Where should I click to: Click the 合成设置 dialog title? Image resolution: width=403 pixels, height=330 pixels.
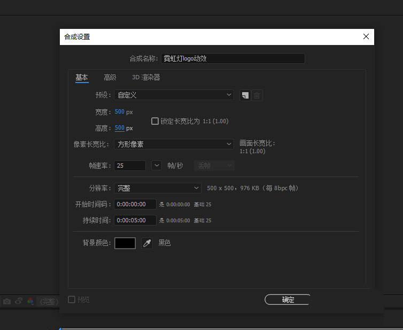pos(77,37)
